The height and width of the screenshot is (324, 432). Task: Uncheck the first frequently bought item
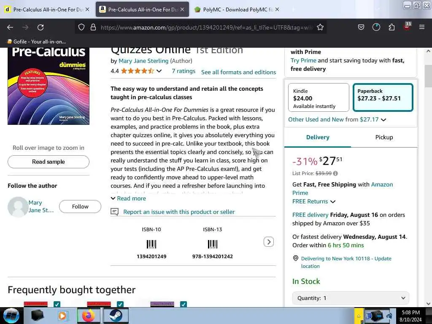click(x=57, y=304)
